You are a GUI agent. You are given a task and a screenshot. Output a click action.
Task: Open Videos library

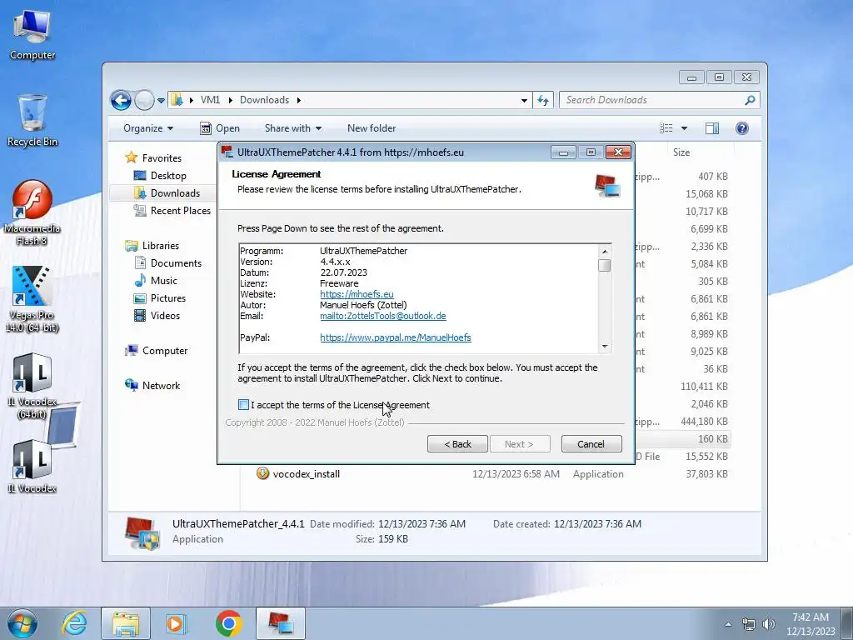pyautogui.click(x=165, y=316)
